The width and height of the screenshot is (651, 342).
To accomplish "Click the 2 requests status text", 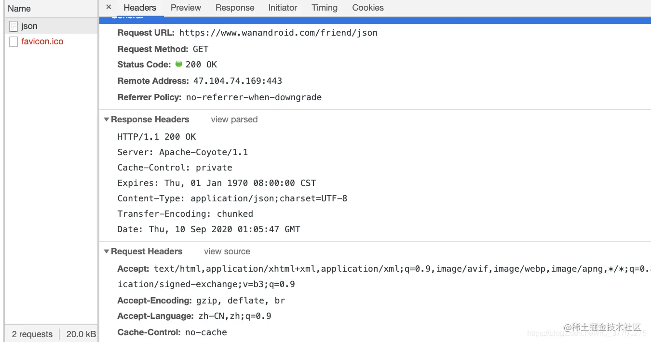I will (32, 334).
